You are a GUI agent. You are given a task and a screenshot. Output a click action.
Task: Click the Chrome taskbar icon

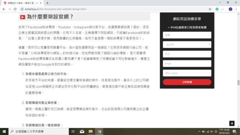click(x=99, y=132)
